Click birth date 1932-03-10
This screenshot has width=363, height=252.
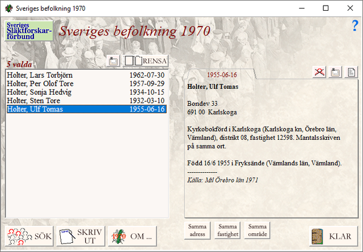click(x=147, y=101)
